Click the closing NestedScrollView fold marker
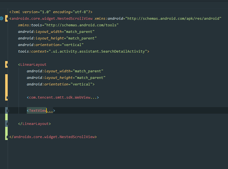 tap(8, 137)
